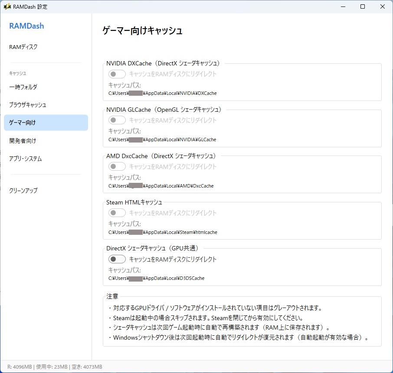
Task: Click the Steam htmlcache path text
Action: pos(163,232)
